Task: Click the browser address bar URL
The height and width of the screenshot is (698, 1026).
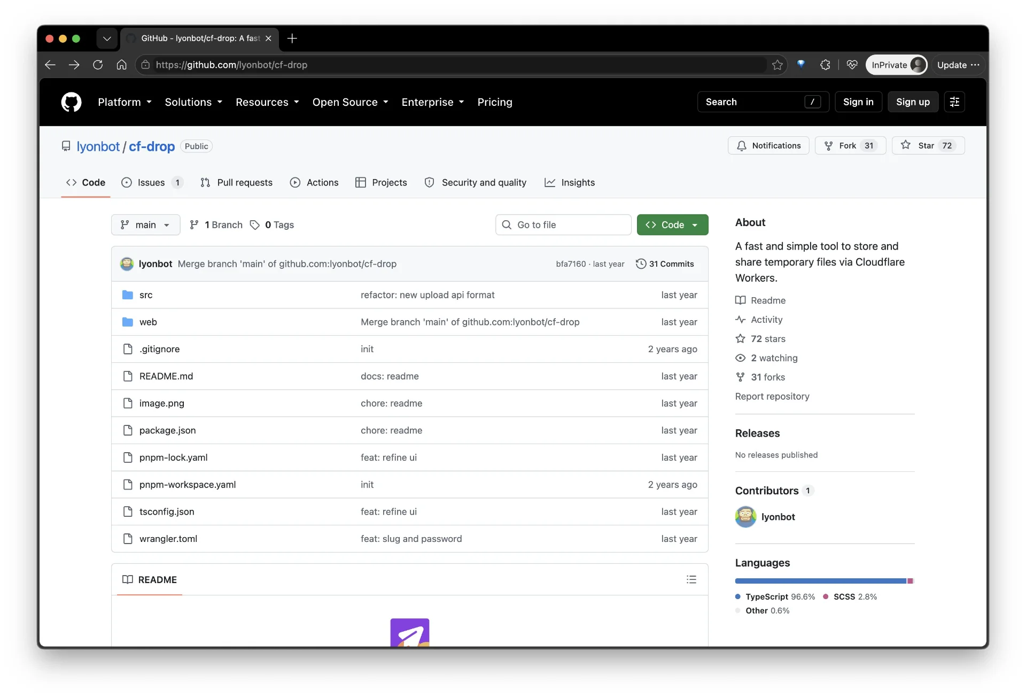Action: (231, 65)
